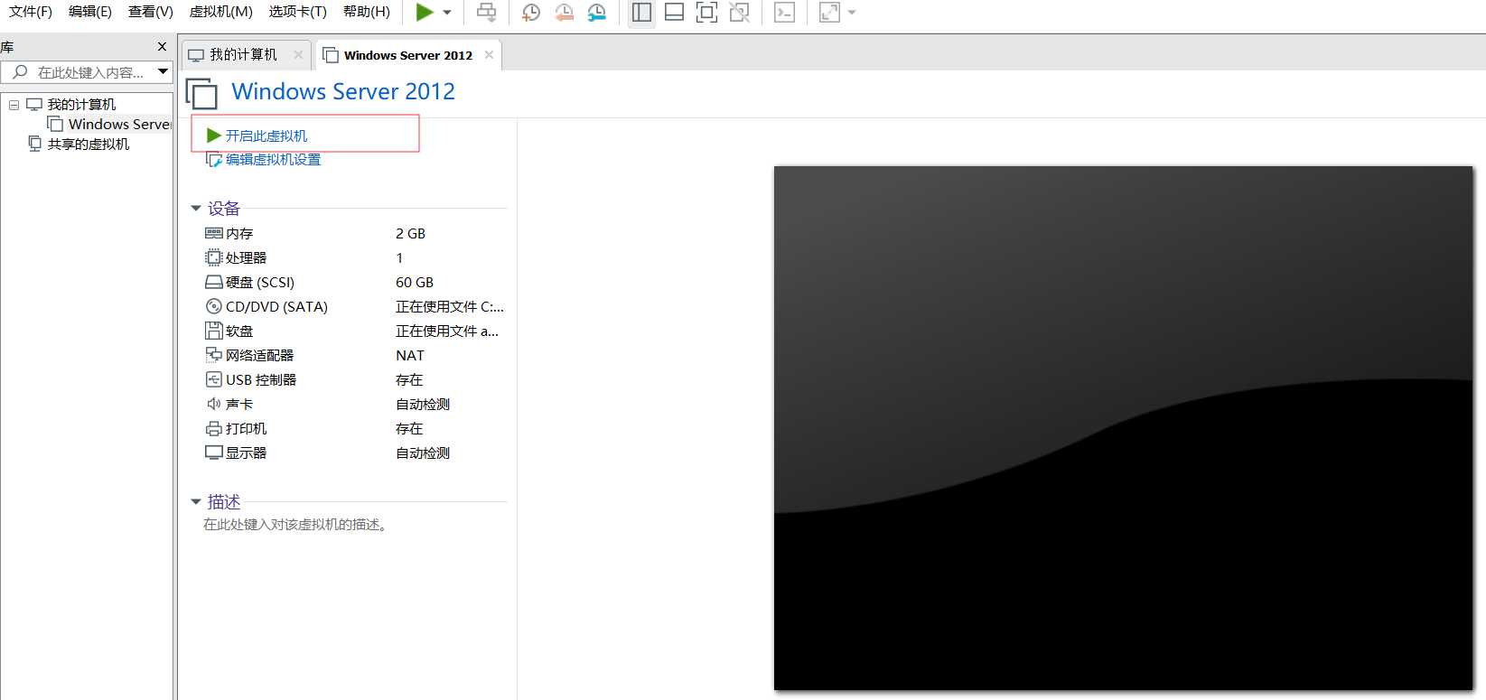
Task: Open the 文件(F) menu
Action: (31, 12)
